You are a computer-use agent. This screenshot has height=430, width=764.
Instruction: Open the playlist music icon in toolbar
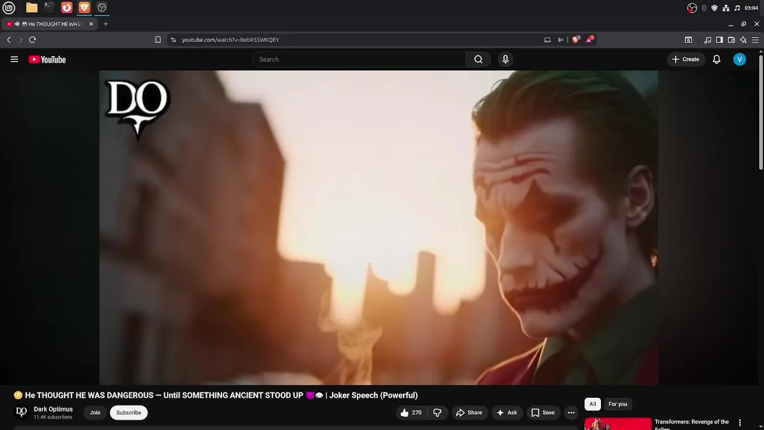click(x=708, y=40)
